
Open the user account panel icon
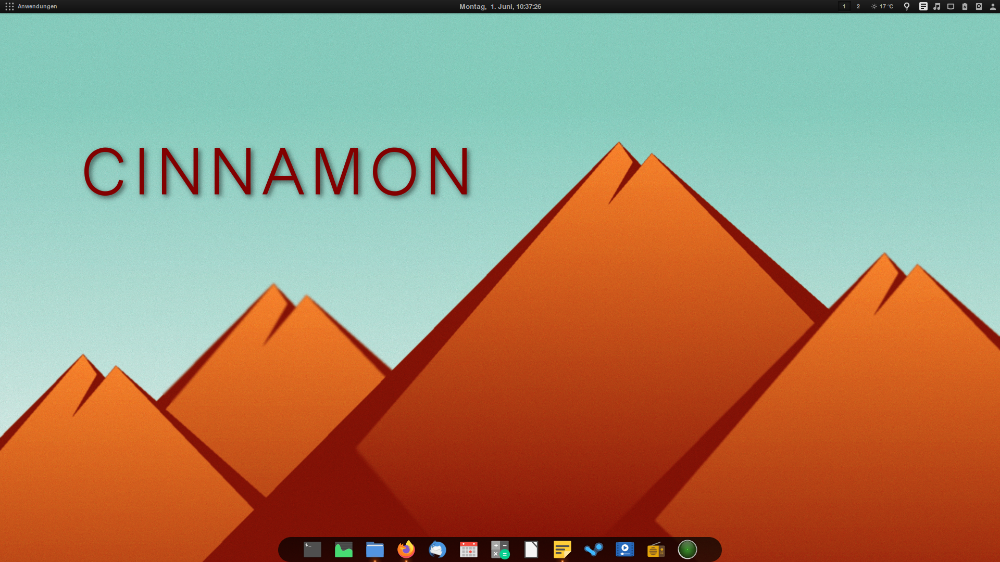(x=993, y=6)
